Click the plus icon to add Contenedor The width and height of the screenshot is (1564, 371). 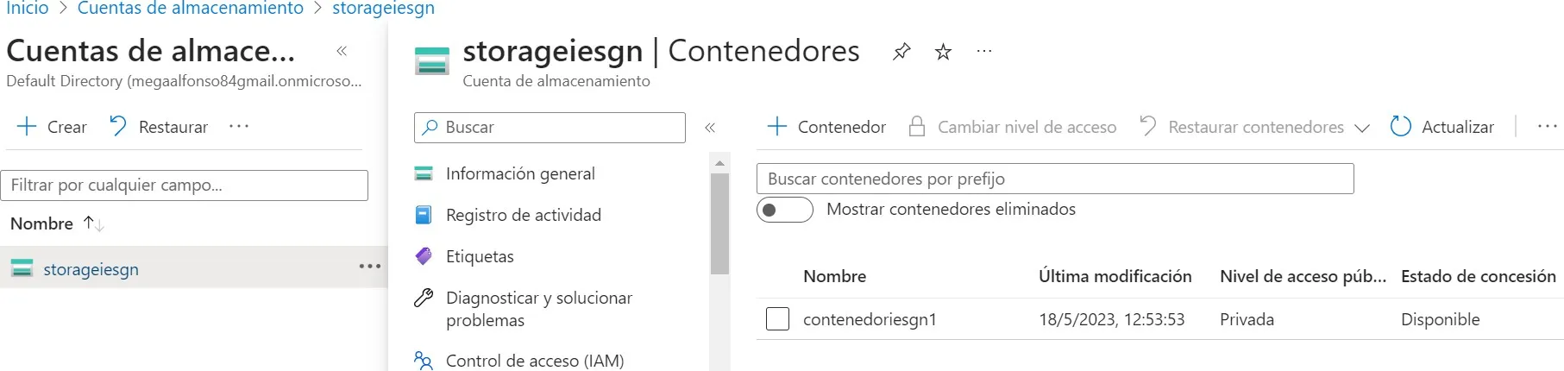[x=777, y=127]
